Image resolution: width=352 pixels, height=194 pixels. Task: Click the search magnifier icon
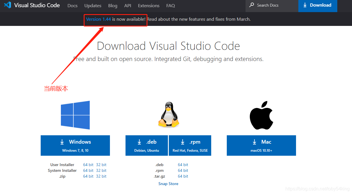pos(252,5)
